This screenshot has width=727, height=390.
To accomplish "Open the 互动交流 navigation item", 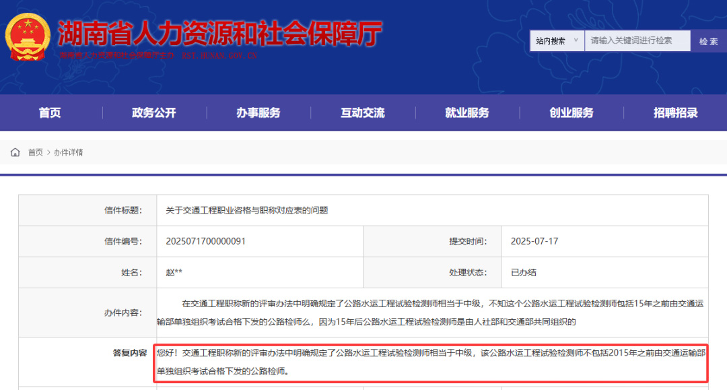I will 362,112.
